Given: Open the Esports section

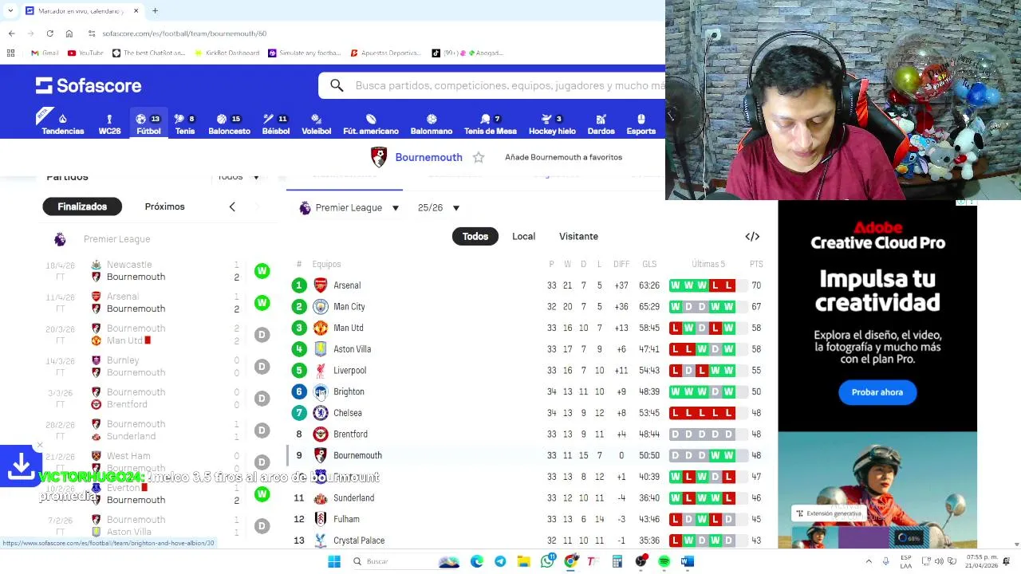Looking at the screenshot, I should point(641,124).
